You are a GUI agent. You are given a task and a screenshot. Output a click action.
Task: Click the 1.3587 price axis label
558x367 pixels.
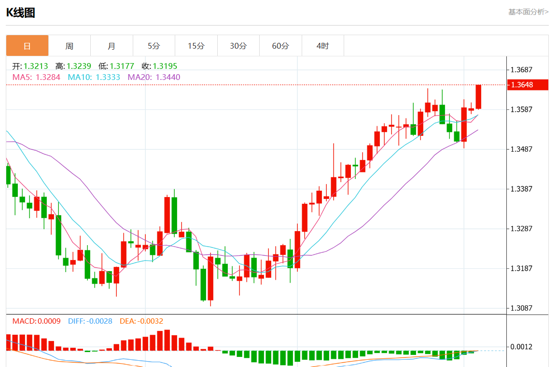point(521,110)
